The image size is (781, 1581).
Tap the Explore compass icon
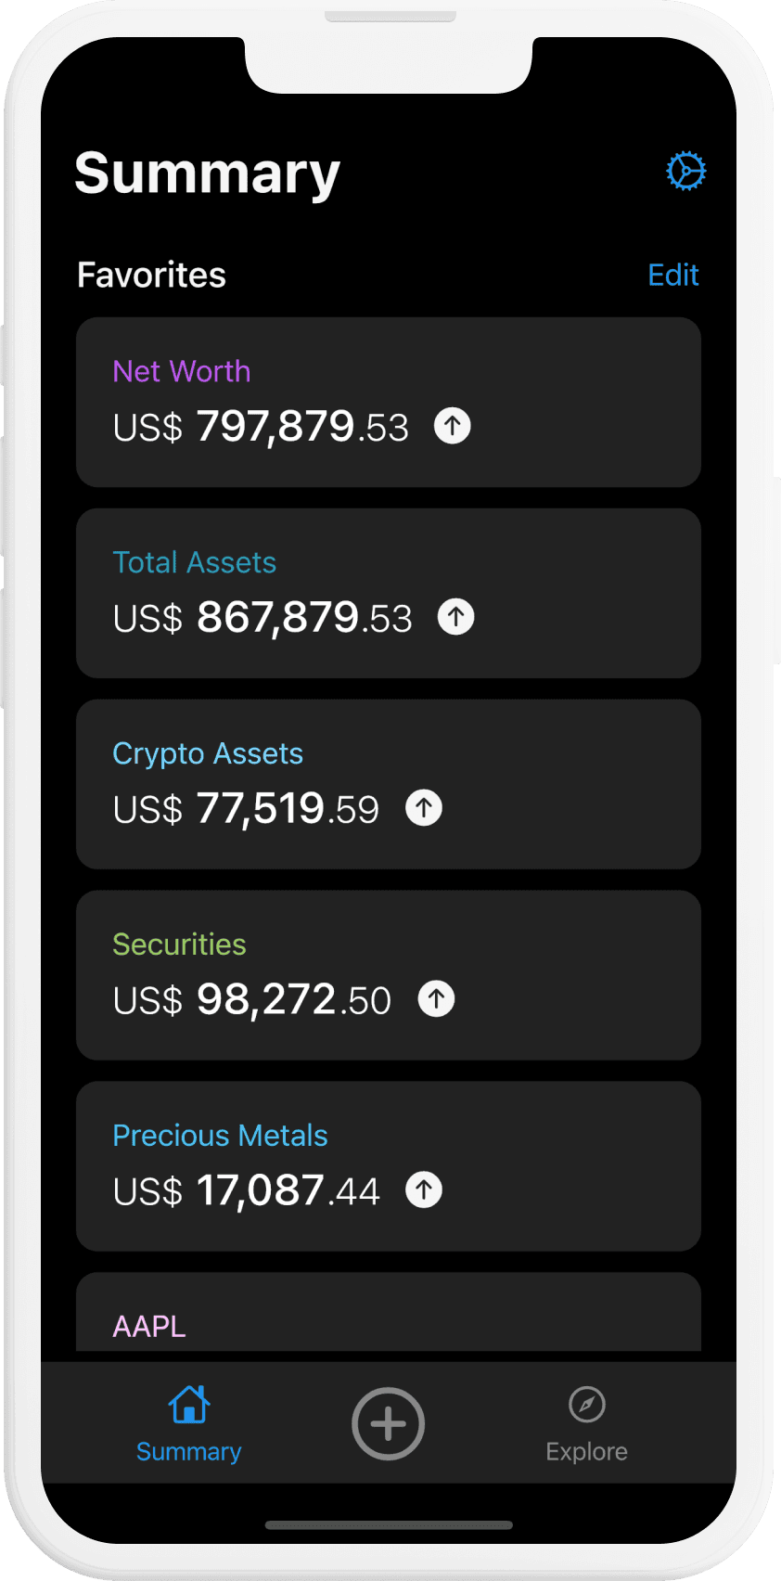click(586, 1405)
